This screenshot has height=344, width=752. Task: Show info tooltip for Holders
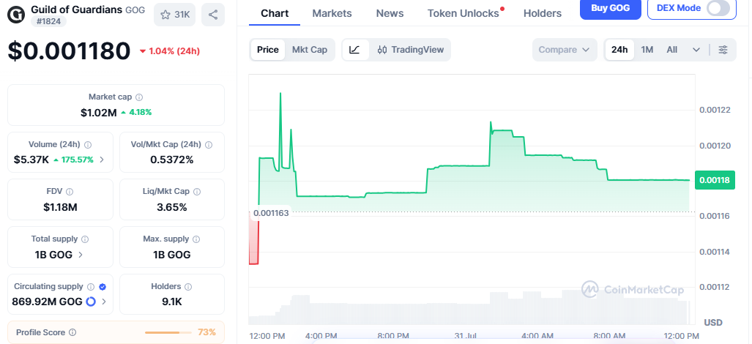click(x=188, y=287)
